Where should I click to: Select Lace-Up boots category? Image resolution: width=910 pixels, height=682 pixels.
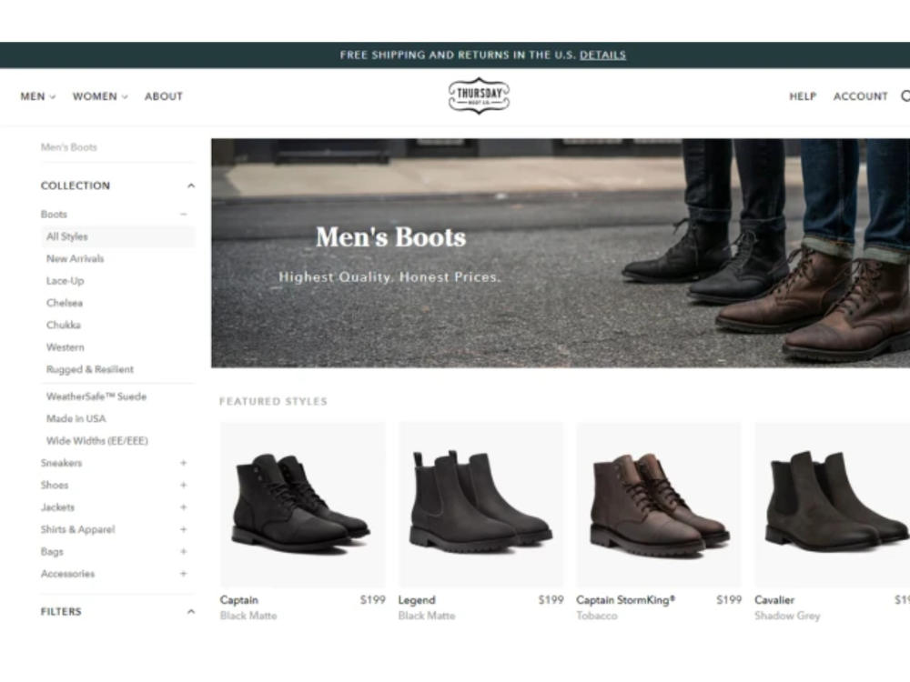click(x=65, y=281)
